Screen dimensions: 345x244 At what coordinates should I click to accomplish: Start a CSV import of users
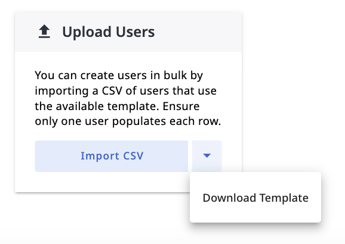coord(112,156)
